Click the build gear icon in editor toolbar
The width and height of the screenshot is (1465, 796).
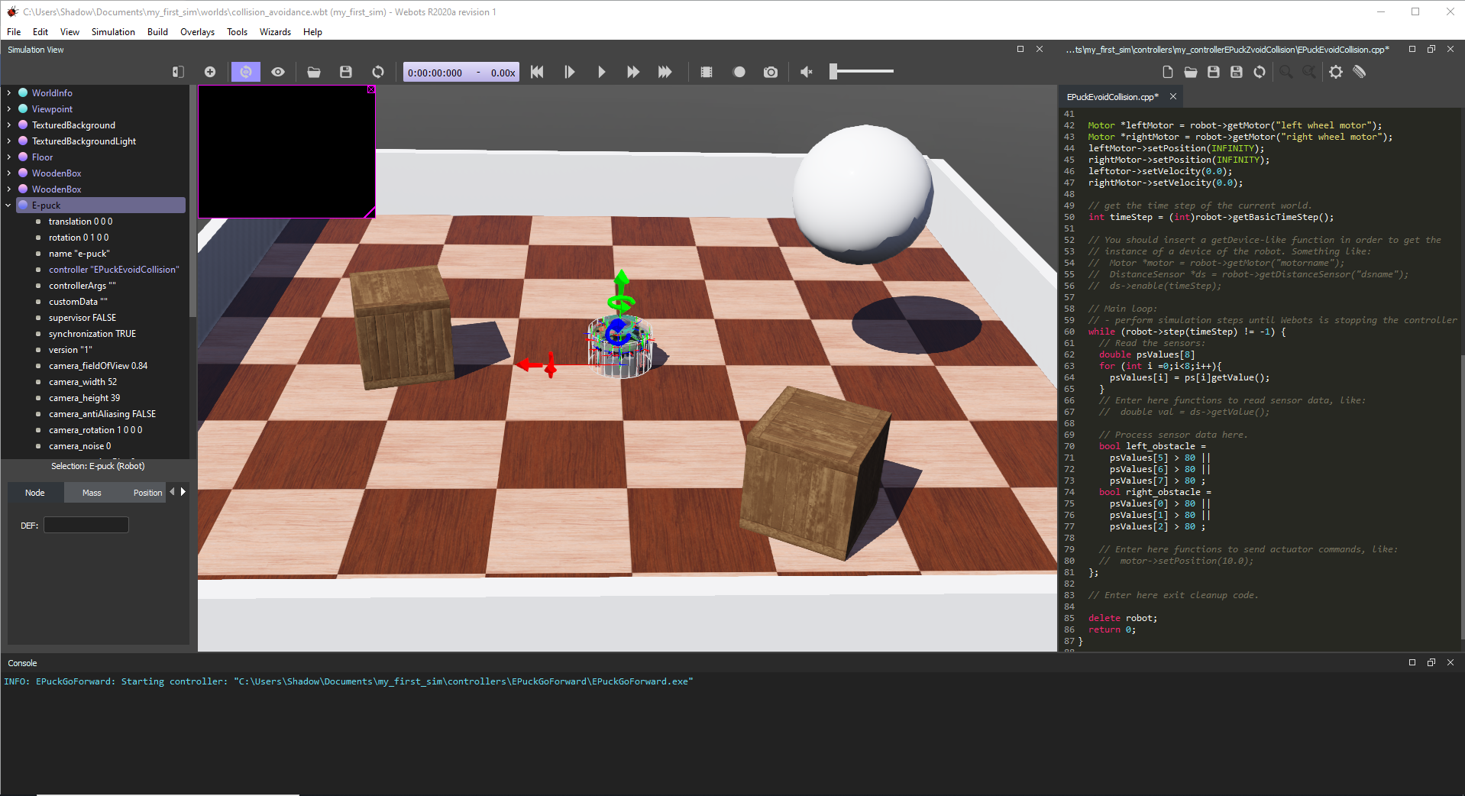pyautogui.click(x=1335, y=72)
